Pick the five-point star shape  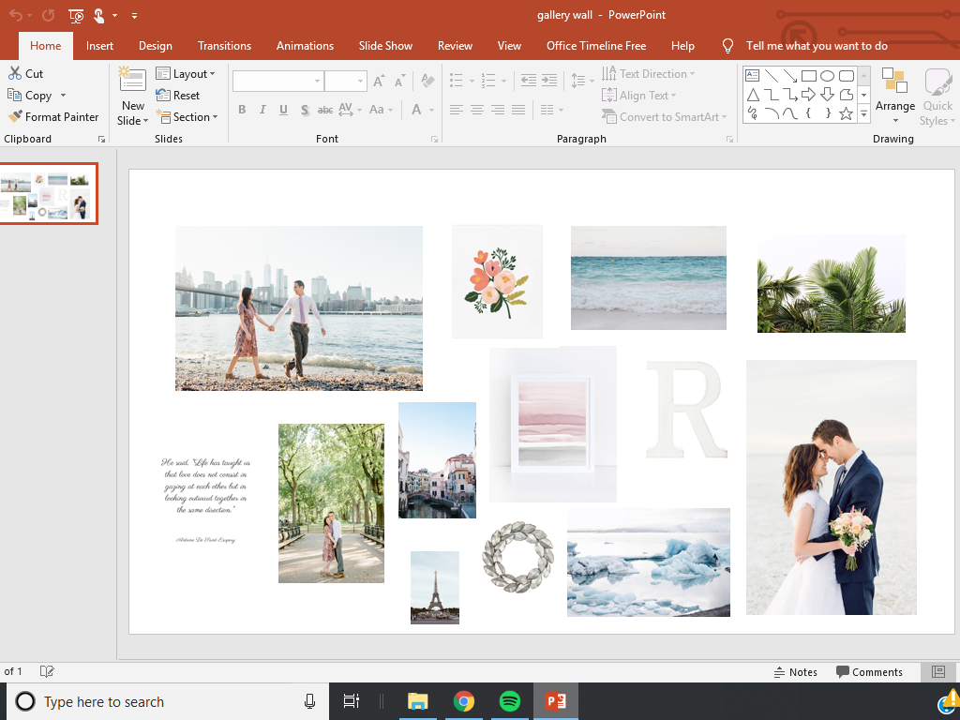[x=846, y=113]
